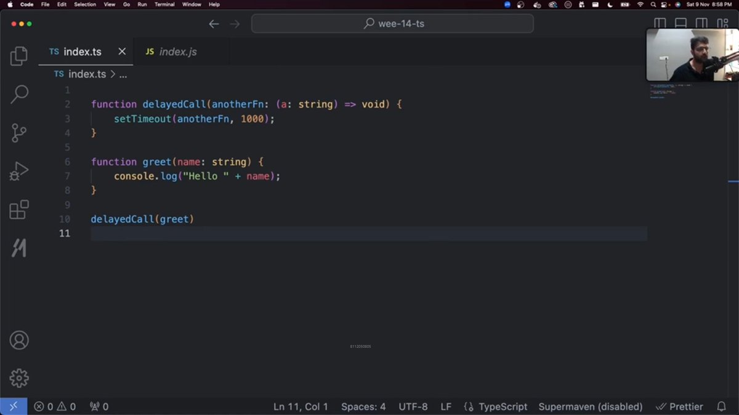Open the Extensions view
The height and width of the screenshot is (415, 739).
pyautogui.click(x=18, y=209)
